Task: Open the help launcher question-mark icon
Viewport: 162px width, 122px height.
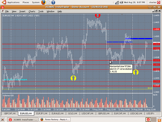Action: tap(53, 3)
